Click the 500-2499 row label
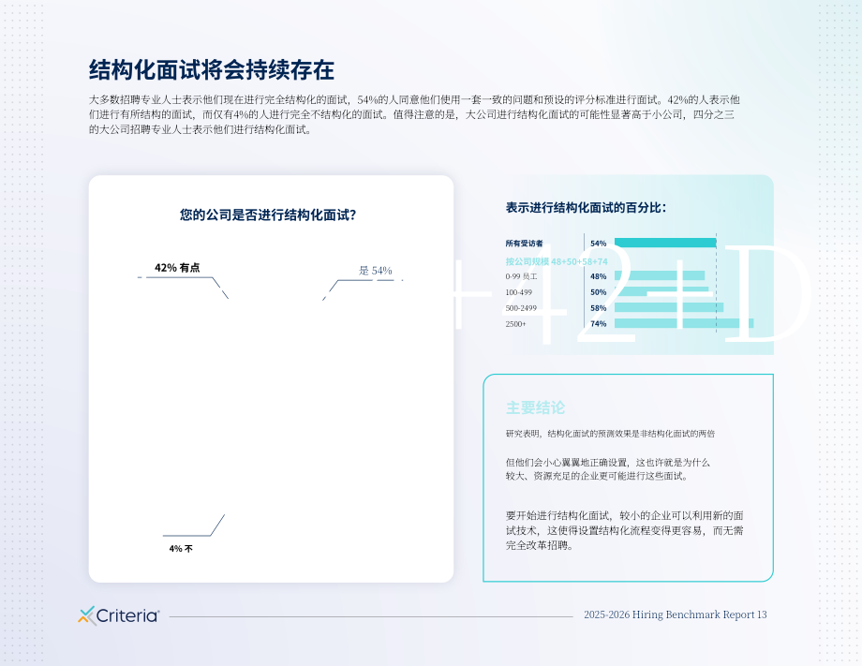 point(521,308)
